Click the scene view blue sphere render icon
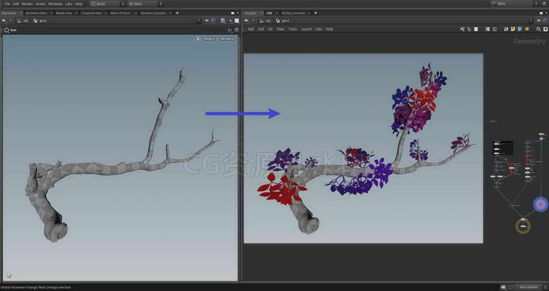Viewport: 549px width, 291px height. [x=230, y=21]
